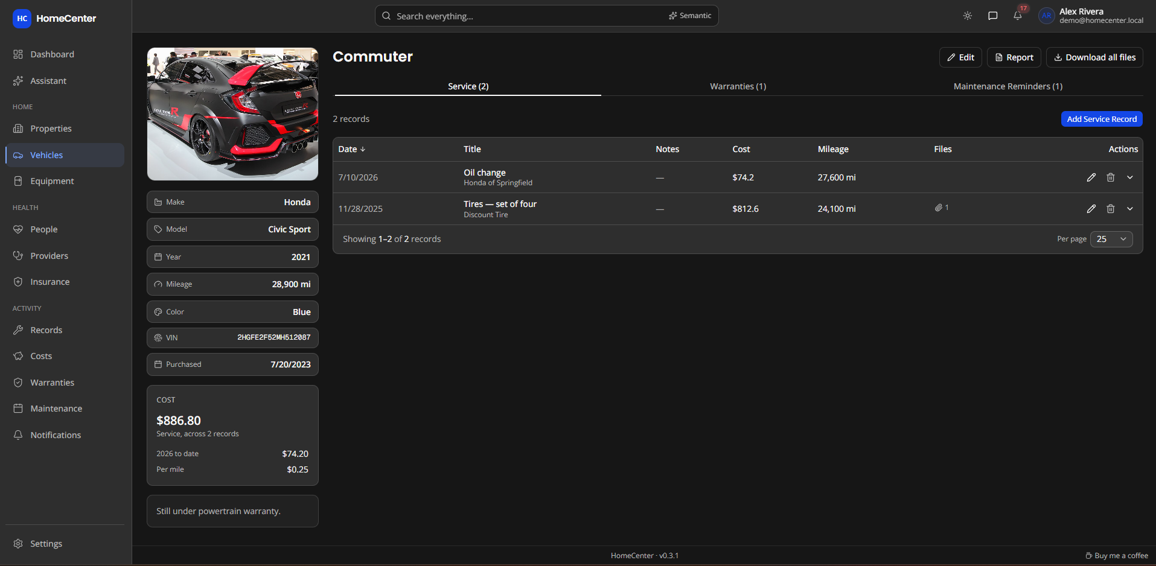This screenshot has height=566, width=1156.
Task: Click Download all files button
Action: click(1094, 57)
